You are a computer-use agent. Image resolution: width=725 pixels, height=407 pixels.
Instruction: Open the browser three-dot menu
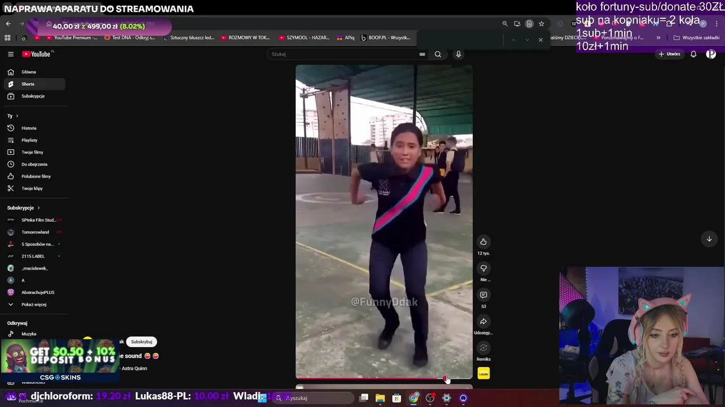(718, 24)
